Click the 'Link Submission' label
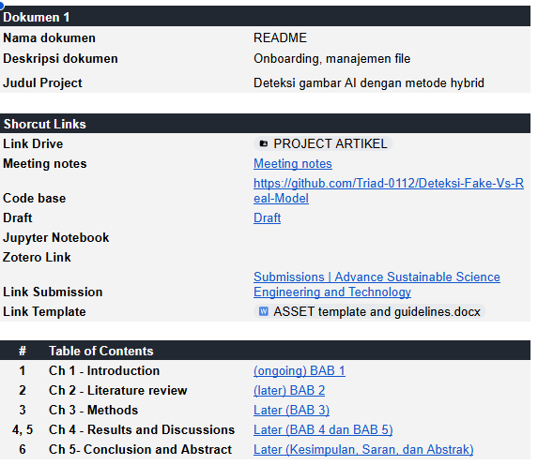Viewport: 538px width, 465px height. pyautogui.click(x=53, y=292)
